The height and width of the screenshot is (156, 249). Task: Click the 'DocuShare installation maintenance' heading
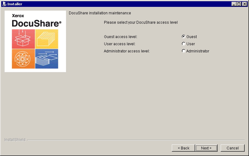click(x=100, y=13)
